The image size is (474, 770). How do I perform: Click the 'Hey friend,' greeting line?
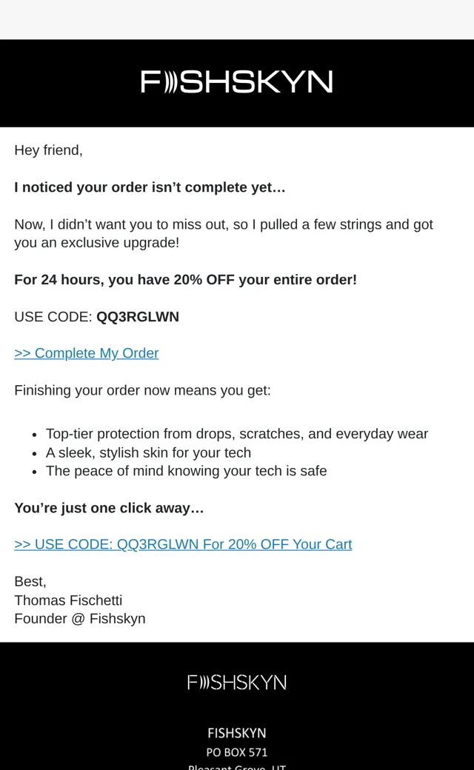tap(49, 150)
